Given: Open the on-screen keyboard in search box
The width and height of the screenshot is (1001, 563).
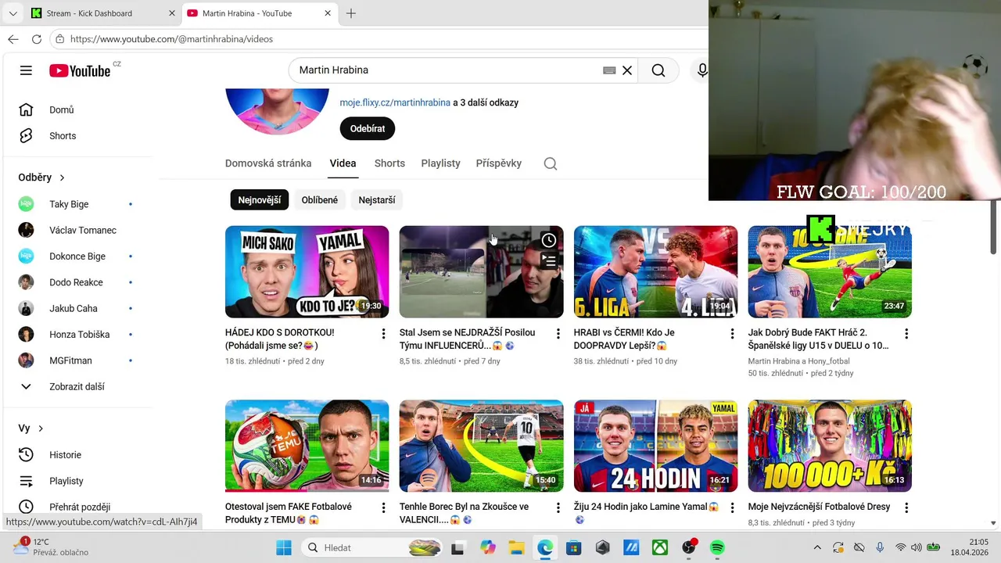Looking at the screenshot, I should tap(609, 70).
